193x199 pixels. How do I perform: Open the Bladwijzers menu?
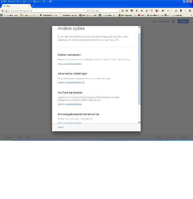point(37,1)
